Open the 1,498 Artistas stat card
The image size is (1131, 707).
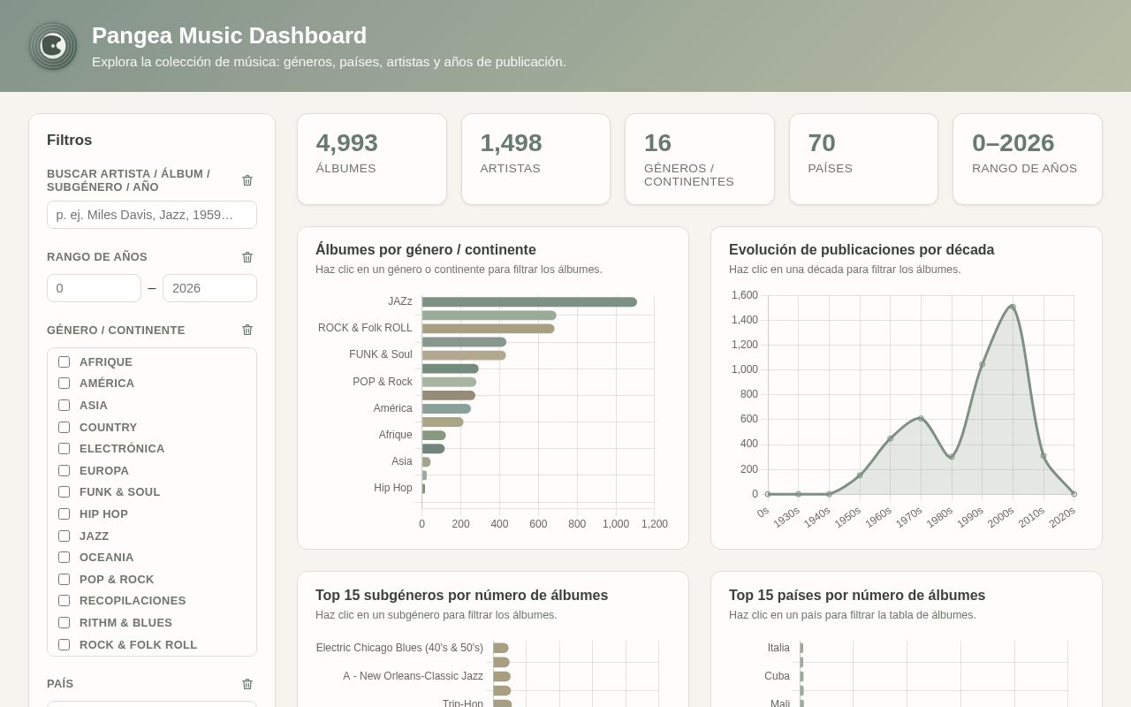(x=535, y=159)
